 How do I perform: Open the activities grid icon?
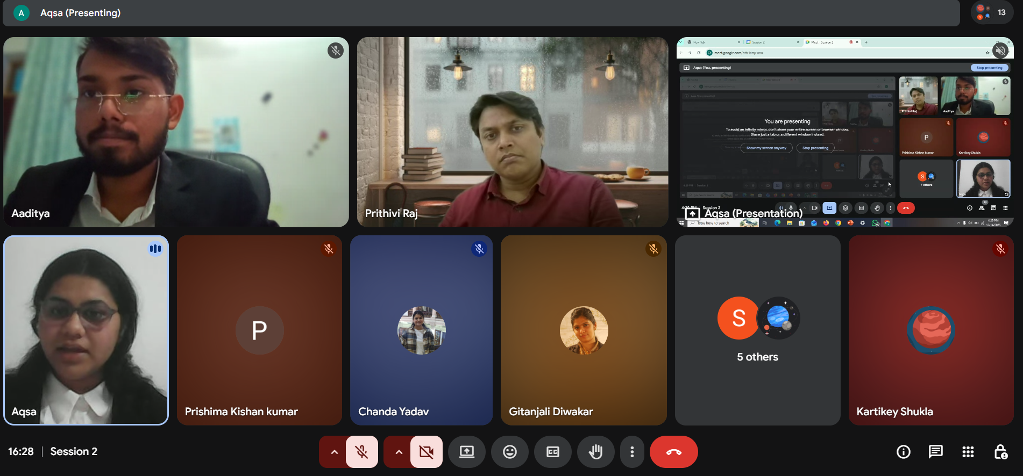968,452
